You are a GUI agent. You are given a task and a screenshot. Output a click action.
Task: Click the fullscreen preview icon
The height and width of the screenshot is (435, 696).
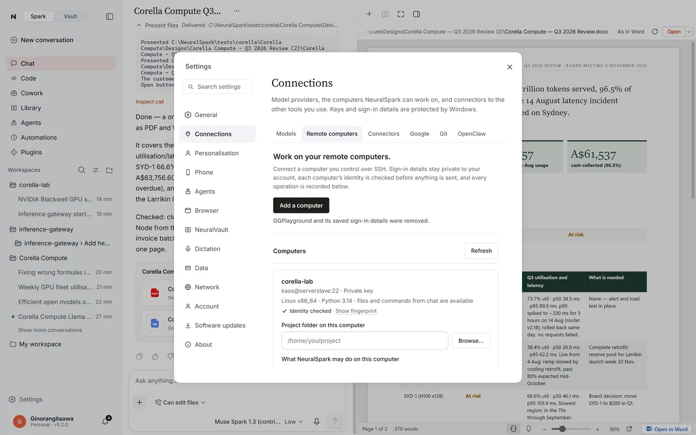[x=401, y=14]
